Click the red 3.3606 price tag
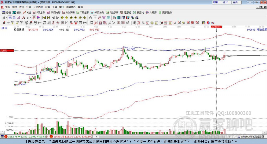This screenshot has height=144, width=267. 7,51
